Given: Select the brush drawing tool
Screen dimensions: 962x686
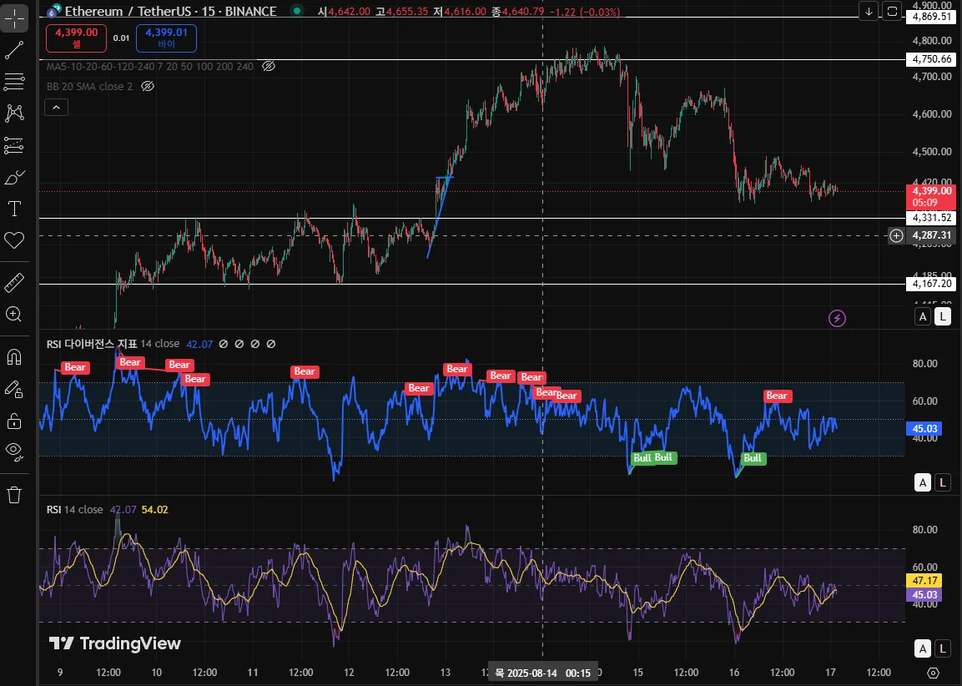Looking at the screenshot, I should click(14, 178).
